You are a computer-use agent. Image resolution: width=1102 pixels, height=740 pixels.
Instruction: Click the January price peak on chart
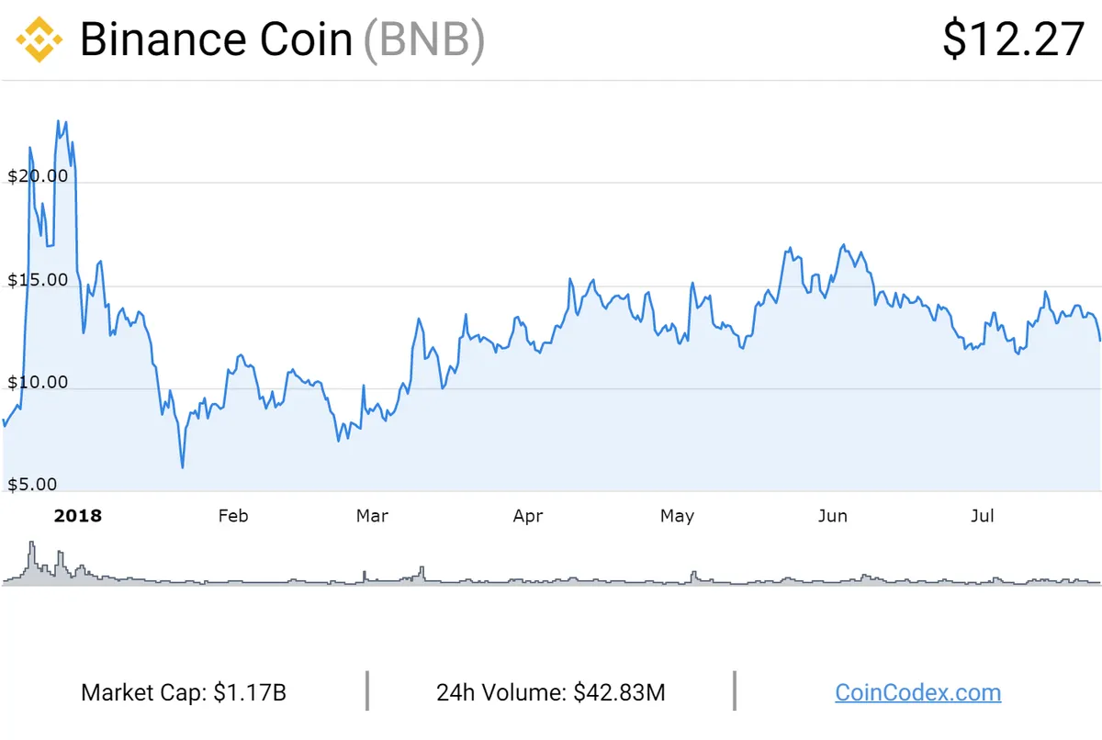[x=61, y=121]
